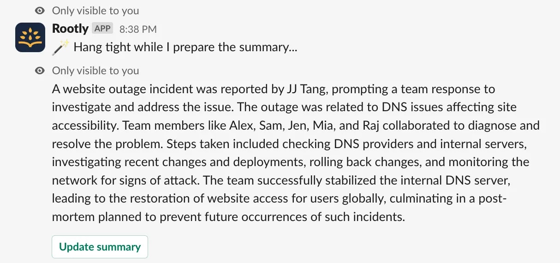Click the eye icon above the summary paragraph
This screenshot has height=263, width=560.
[x=40, y=71]
